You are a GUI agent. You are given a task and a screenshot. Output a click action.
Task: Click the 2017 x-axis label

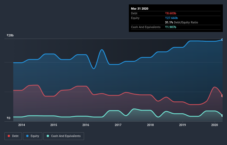pyautogui.click(x=118, y=125)
